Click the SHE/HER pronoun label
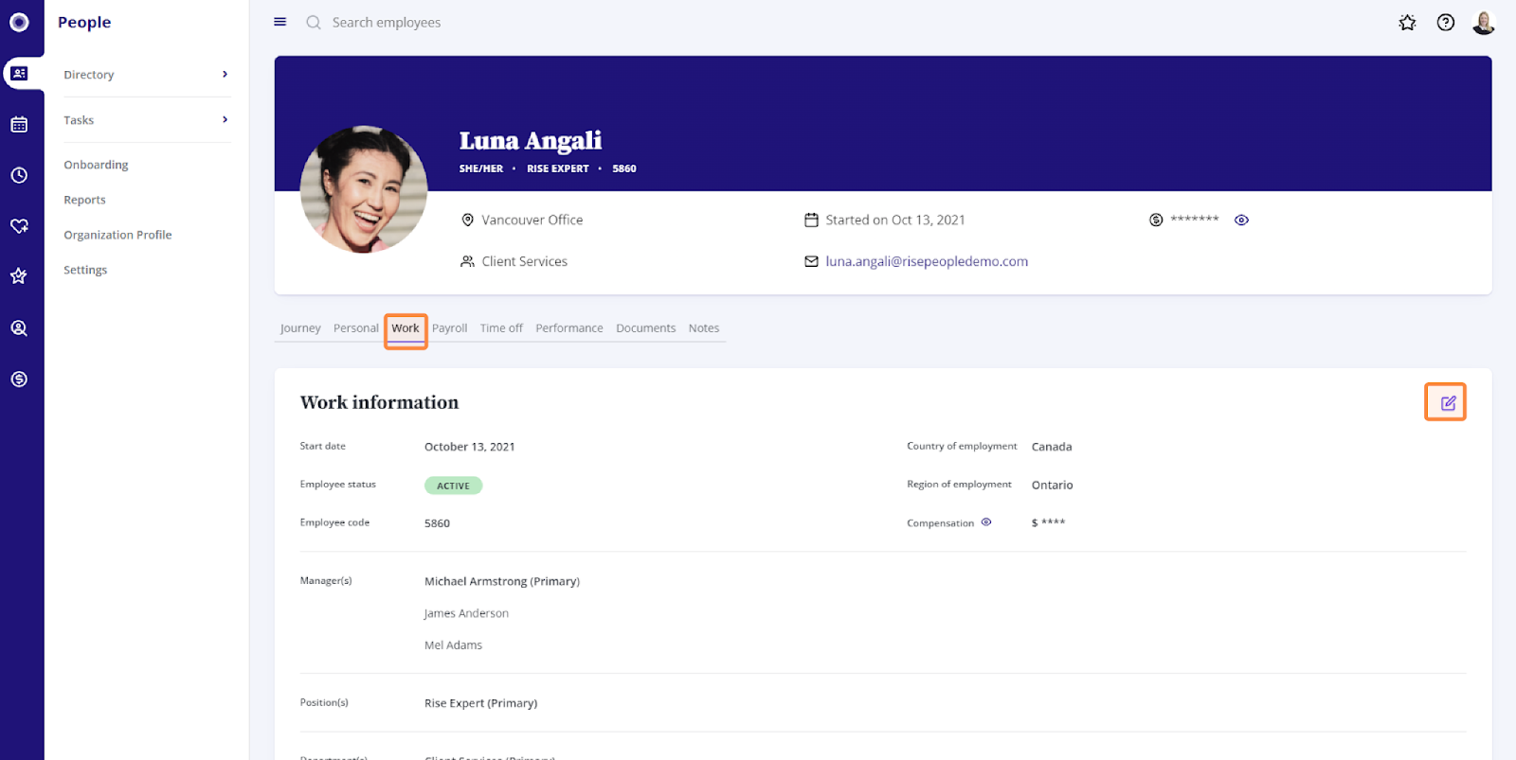This screenshot has height=760, width=1516. pyautogui.click(x=481, y=168)
